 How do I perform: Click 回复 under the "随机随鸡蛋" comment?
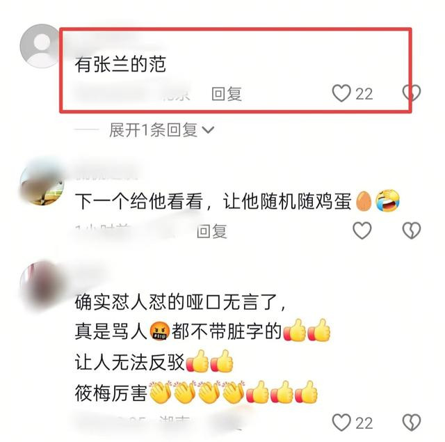(211, 231)
